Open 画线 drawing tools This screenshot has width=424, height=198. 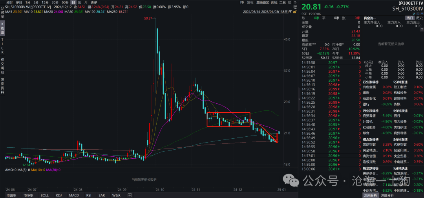point(274,2)
